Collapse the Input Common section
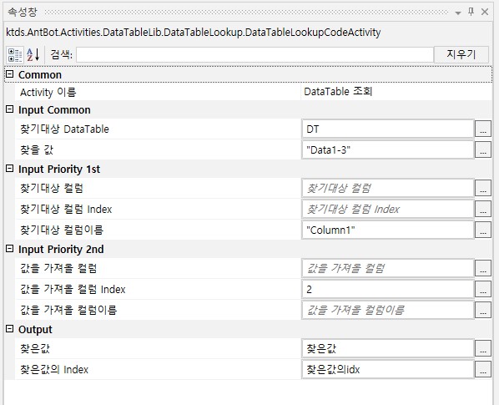Screen dimensions: 499x405 [x=10, y=109]
